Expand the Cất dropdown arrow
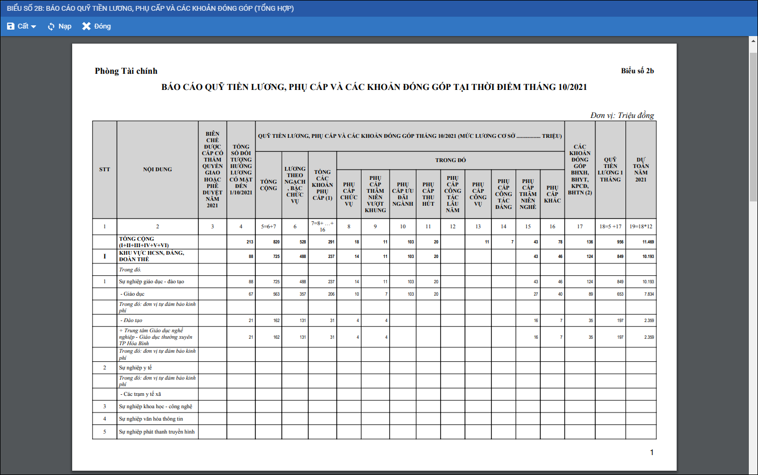The height and width of the screenshot is (475, 758). click(x=33, y=26)
